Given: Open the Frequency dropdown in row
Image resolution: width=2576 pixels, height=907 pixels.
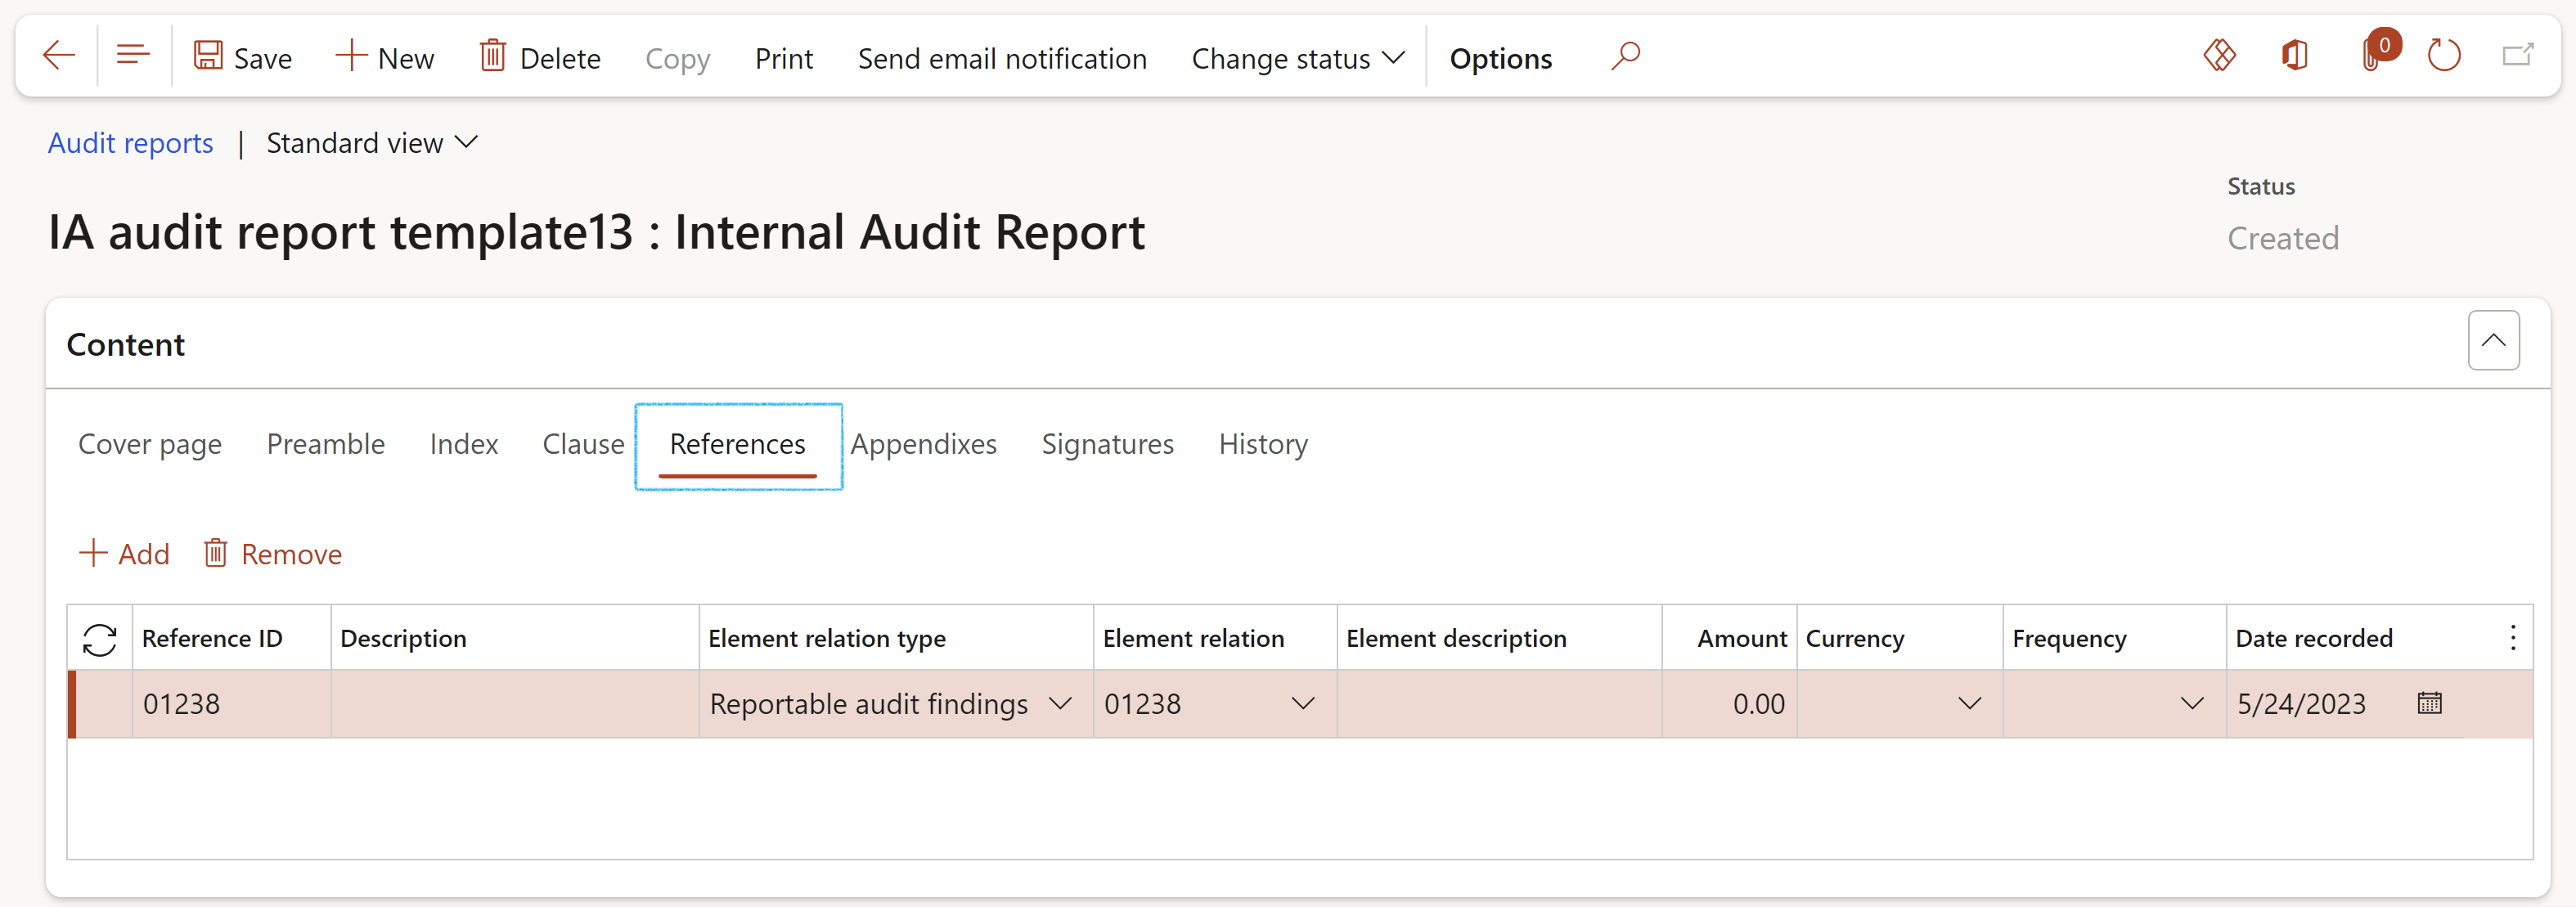Looking at the screenshot, I should tap(2192, 704).
